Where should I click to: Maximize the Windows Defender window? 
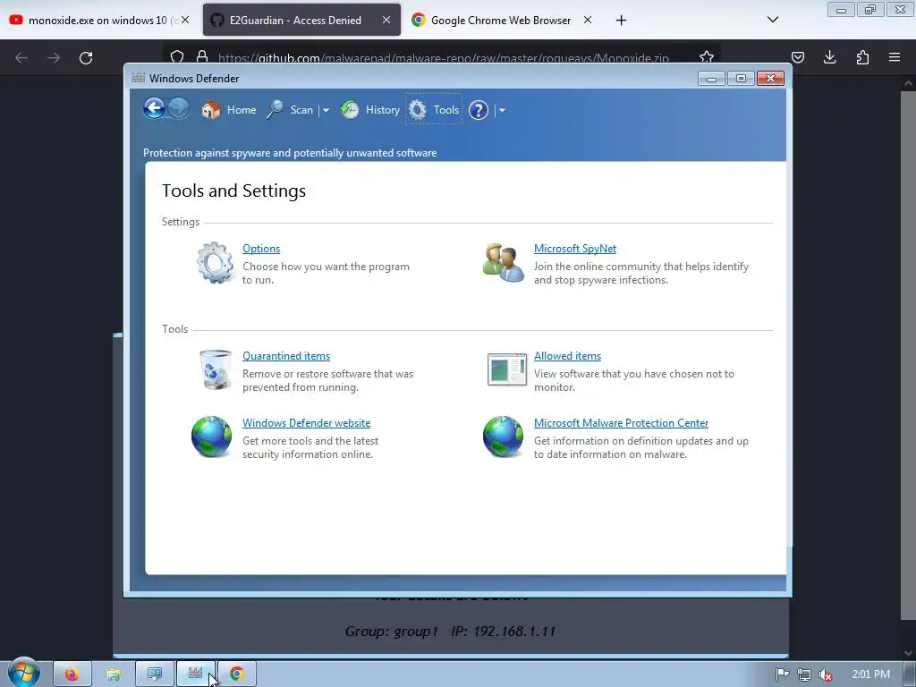741,79
